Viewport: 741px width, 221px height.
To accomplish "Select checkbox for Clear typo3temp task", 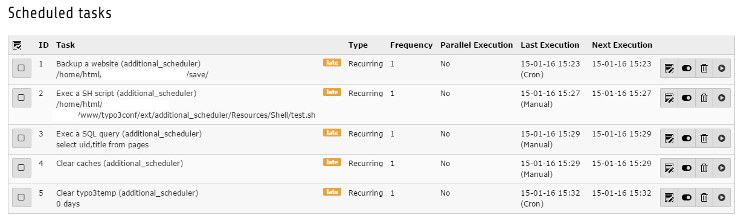I will (x=21, y=197).
